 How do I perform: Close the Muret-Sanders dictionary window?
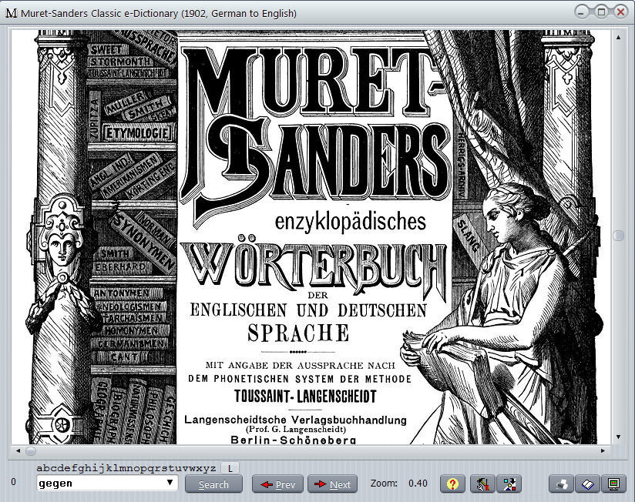click(x=620, y=12)
